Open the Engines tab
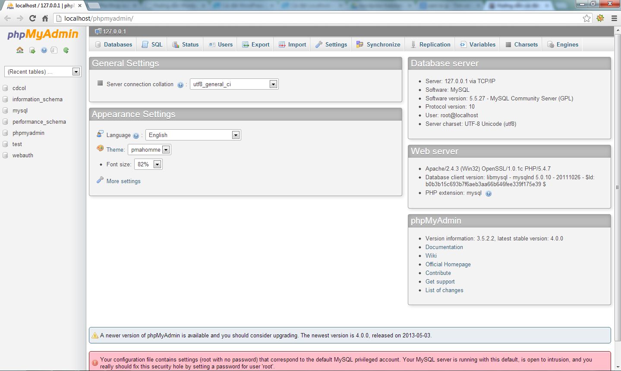 tap(563, 44)
